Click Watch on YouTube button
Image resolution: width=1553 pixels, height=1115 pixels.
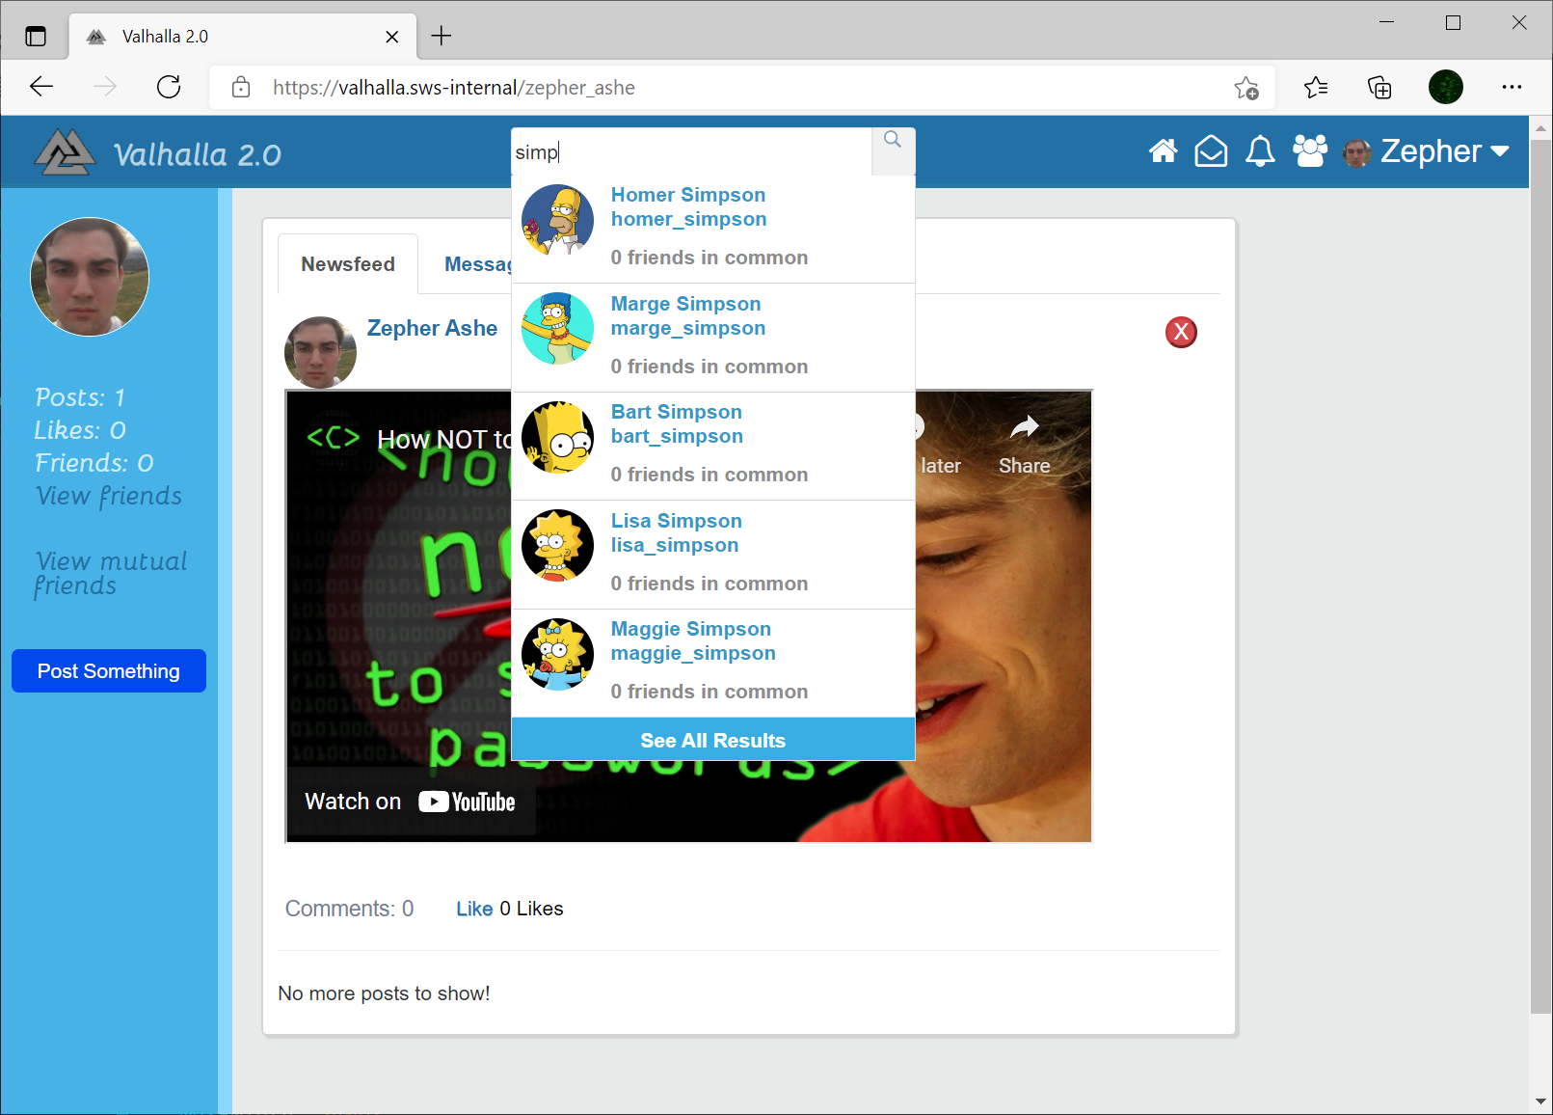411,802
